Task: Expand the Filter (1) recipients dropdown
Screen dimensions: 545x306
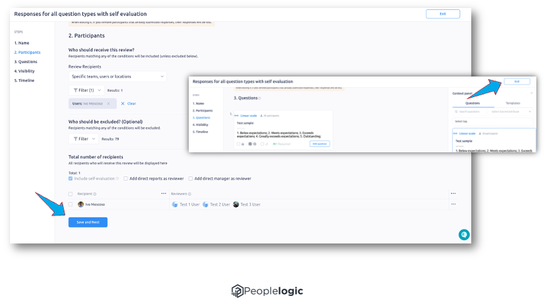Action: coord(84,90)
